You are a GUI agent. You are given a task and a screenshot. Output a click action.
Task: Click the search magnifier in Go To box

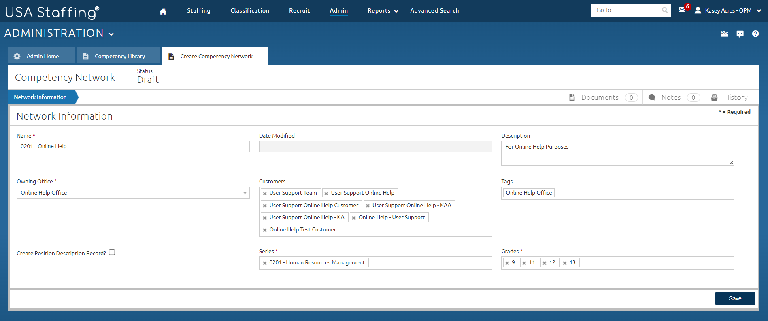coord(665,10)
